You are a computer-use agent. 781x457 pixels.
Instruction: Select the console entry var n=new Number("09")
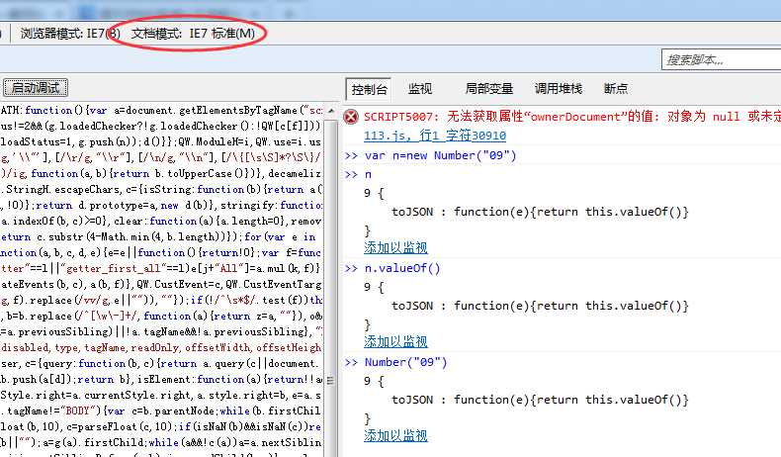click(x=440, y=155)
